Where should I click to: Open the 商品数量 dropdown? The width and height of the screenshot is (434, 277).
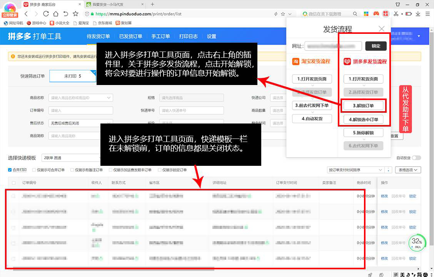pyautogui.click(x=278, y=110)
